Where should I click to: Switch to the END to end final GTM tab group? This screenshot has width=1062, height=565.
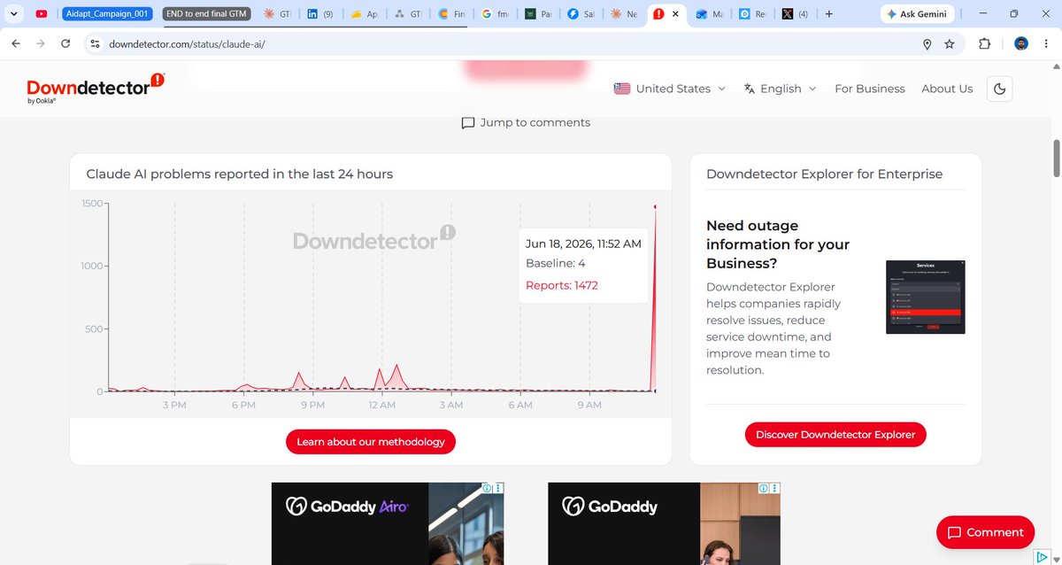tap(208, 14)
